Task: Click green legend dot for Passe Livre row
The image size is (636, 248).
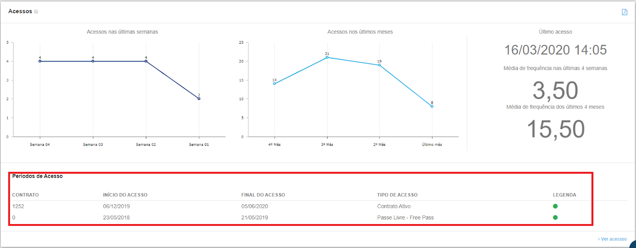Action: point(555,217)
